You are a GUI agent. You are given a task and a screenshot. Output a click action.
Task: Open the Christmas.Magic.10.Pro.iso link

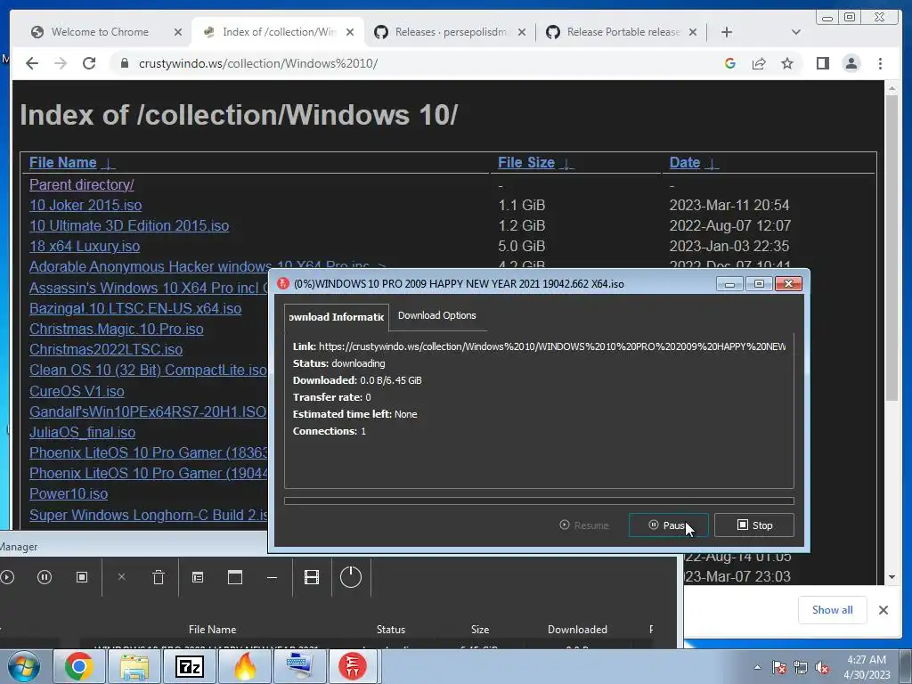click(x=117, y=330)
